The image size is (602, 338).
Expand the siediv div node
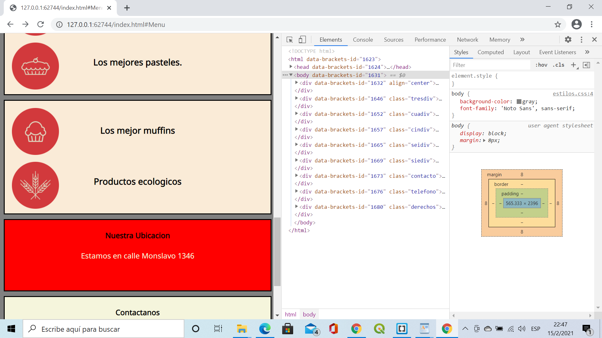296,160
